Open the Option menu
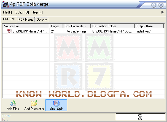The width and height of the screenshot is (167, 122). [22, 12]
